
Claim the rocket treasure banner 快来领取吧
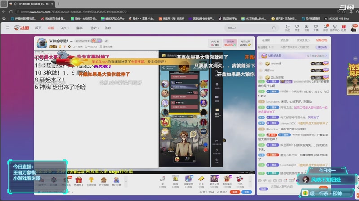tap(129, 62)
